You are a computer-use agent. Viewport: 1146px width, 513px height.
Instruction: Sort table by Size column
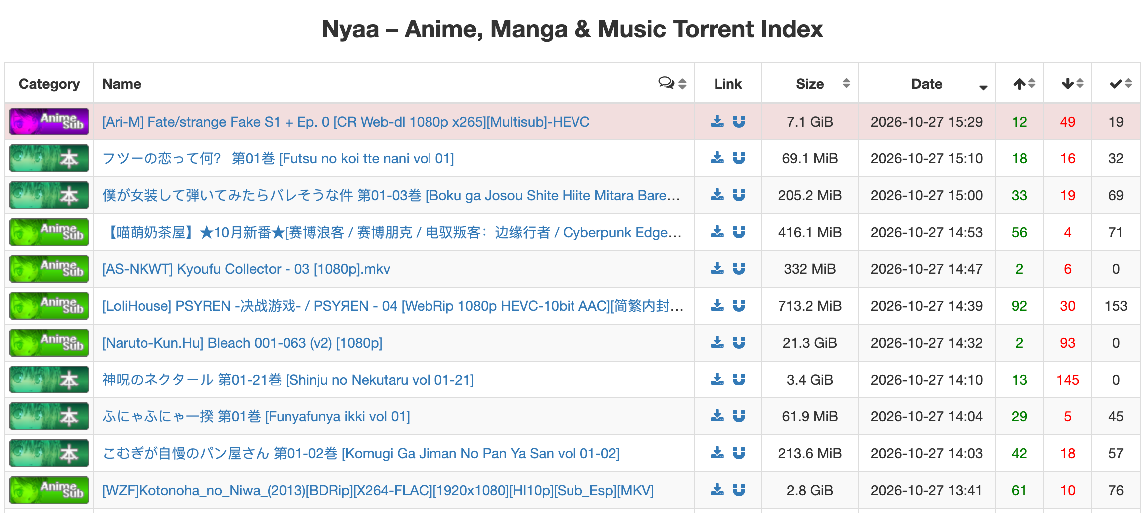[810, 83]
